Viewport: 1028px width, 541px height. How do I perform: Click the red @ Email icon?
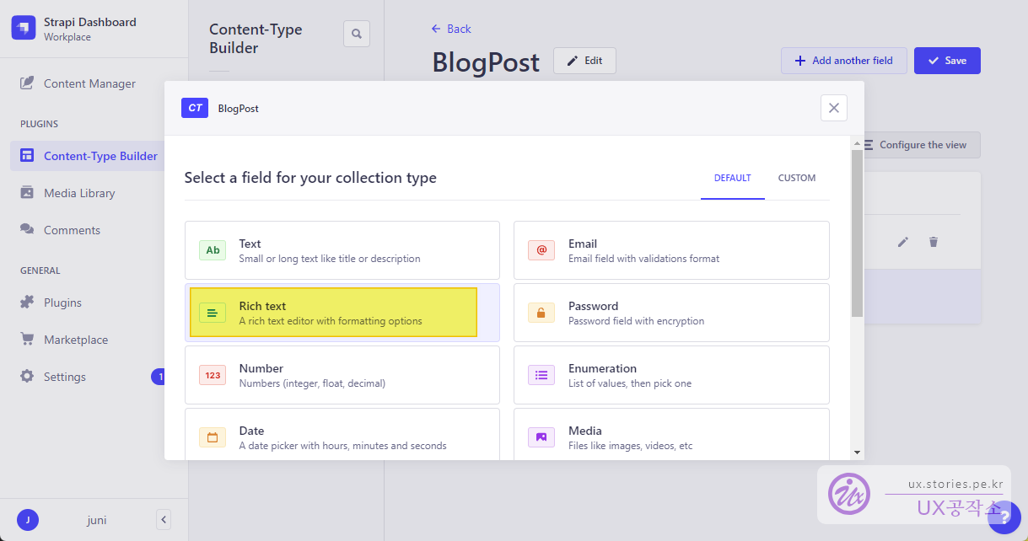pos(541,250)
